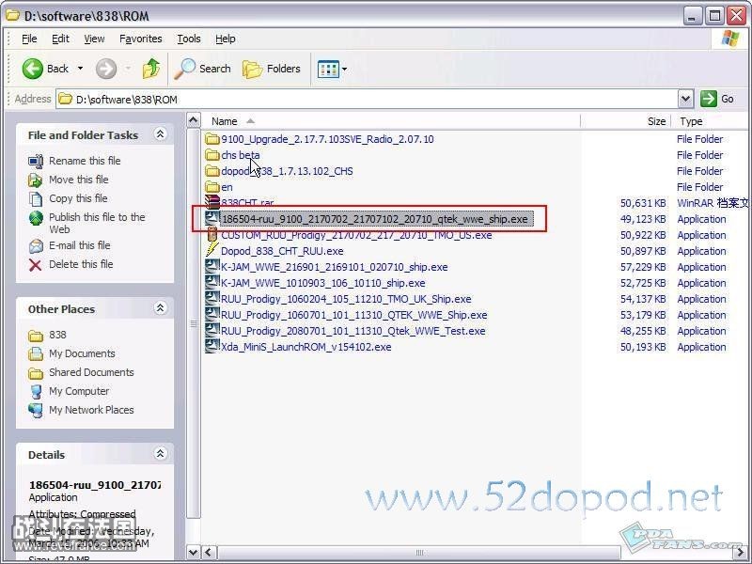This screenshot has height=564, width=752.
Task: Click the Up folder icon in toolbar
Action: click(151, 69)
